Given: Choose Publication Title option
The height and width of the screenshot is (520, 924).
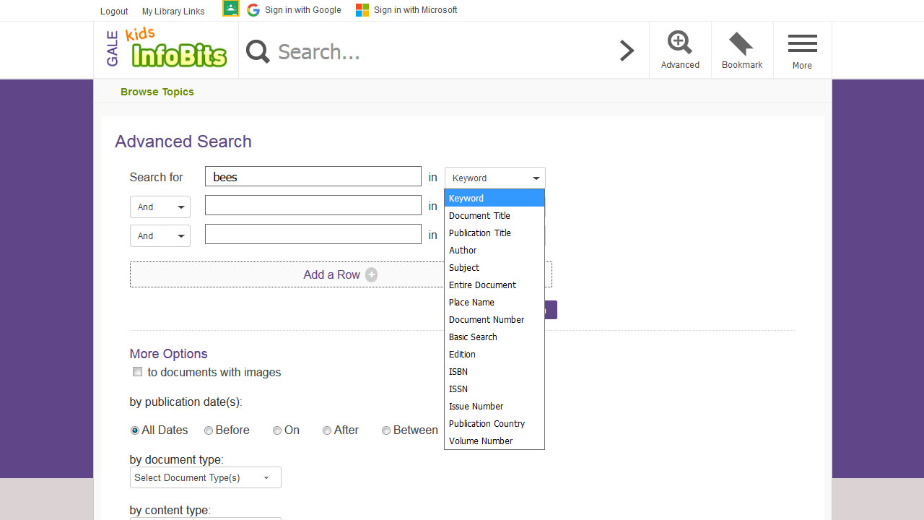Looking at the screenshot, I should (494, 233).
